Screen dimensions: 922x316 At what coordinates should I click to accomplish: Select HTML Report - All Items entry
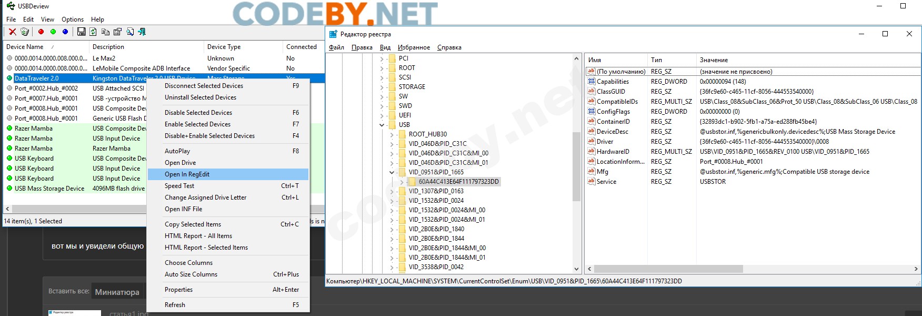pos(228,236)
